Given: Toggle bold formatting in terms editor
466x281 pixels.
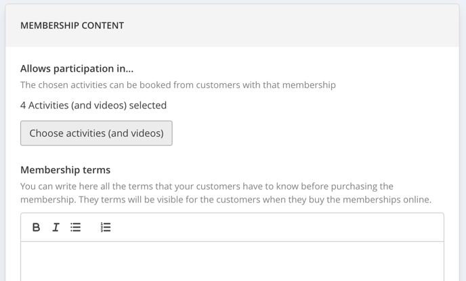Looking at the screenshot, I should [x=36, y=228].
